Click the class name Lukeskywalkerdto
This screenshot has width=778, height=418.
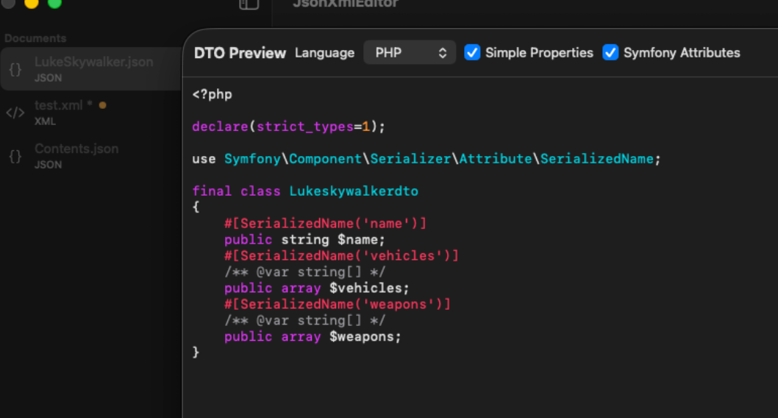[353, 191]
